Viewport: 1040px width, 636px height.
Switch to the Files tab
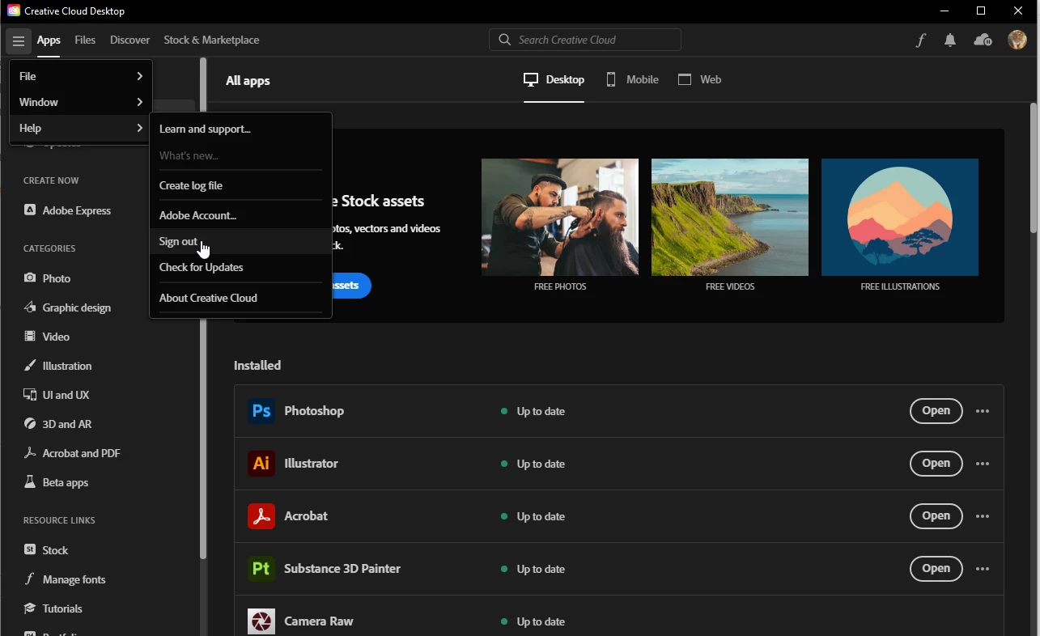[85, 40]
